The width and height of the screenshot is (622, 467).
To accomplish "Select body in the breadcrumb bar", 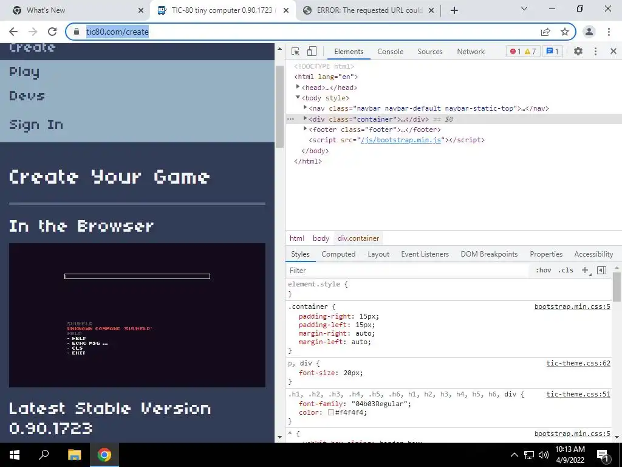I will pos(321,238).
